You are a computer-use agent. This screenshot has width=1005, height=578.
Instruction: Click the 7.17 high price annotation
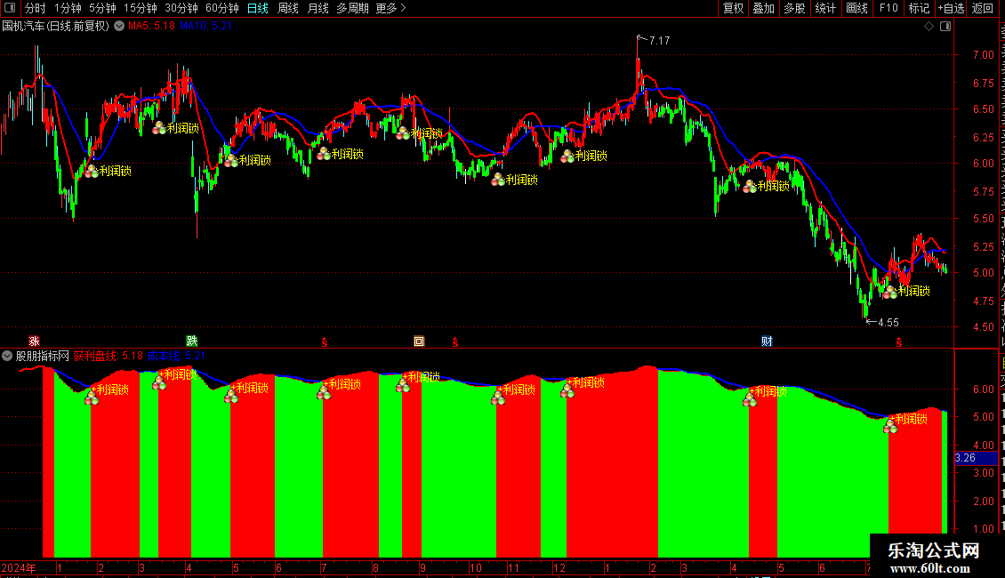point(660,40)
